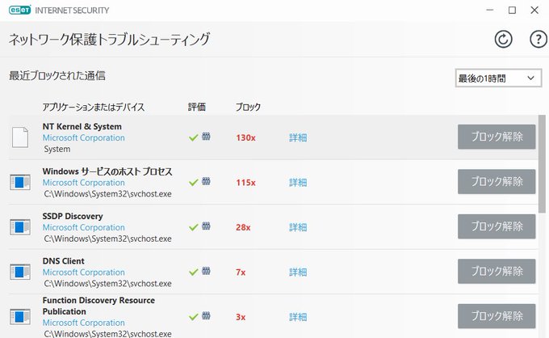
Task: Open 詳細 in Windows サービスのホスト プロセス row
Action: click(x=298, y=183)
